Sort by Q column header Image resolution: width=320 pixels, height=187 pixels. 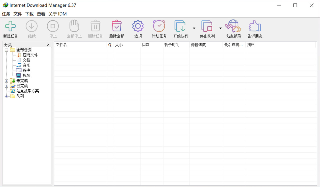(110, 45)
